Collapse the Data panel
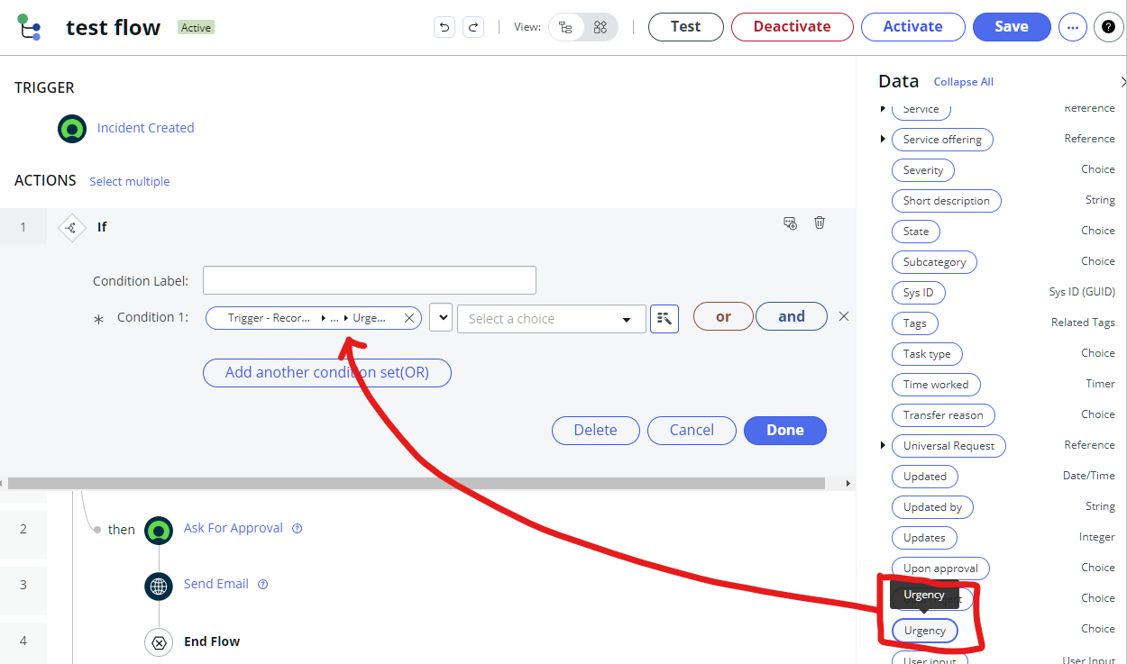Viewport: 1127px width, 664px height. coord(1122,82)
